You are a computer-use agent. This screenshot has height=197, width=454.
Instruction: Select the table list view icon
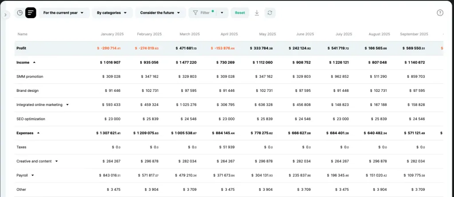click(31, 13)
